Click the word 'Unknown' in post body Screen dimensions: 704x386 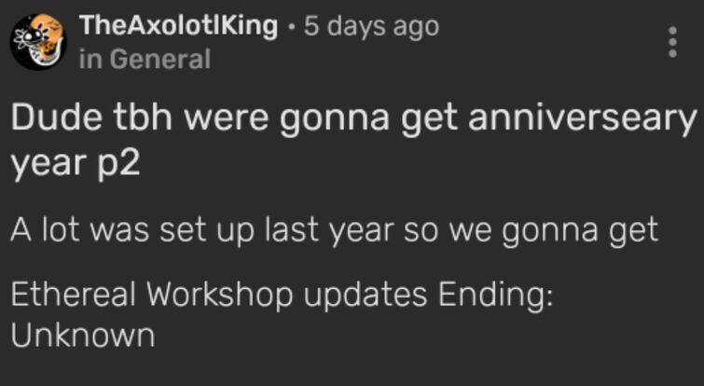point(83,336)
